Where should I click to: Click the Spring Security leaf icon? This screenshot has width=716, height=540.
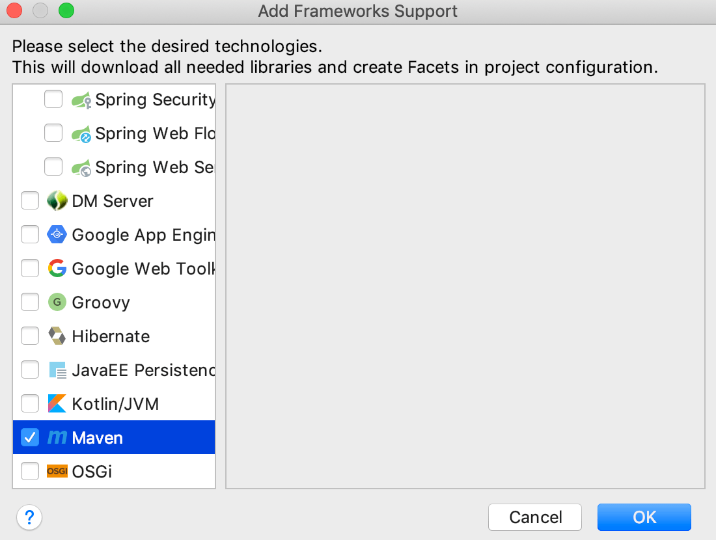pos(79,99)
